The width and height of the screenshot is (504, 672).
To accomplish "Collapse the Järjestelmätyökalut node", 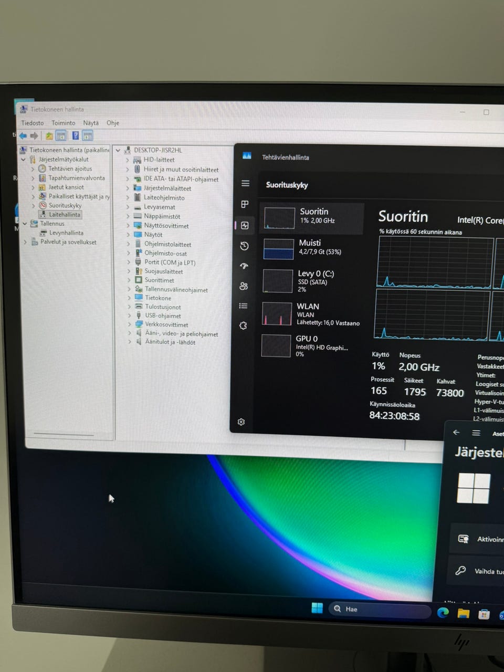I will point(24,160).
